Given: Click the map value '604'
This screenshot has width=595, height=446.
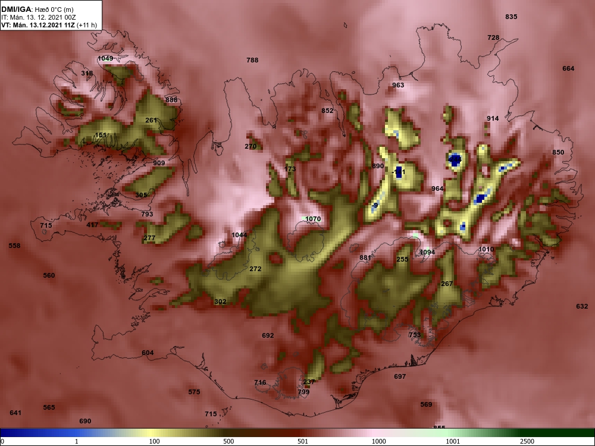Looking at the screenshot, I should pyautogui.click(x=148, y=353).
